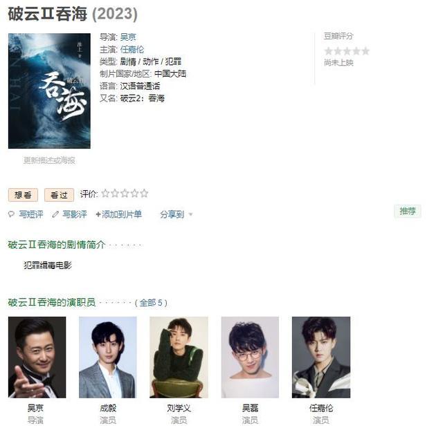Click 更新描述或海报 under the poster
This screenshot has height=428, width=443.
[49, 160]
